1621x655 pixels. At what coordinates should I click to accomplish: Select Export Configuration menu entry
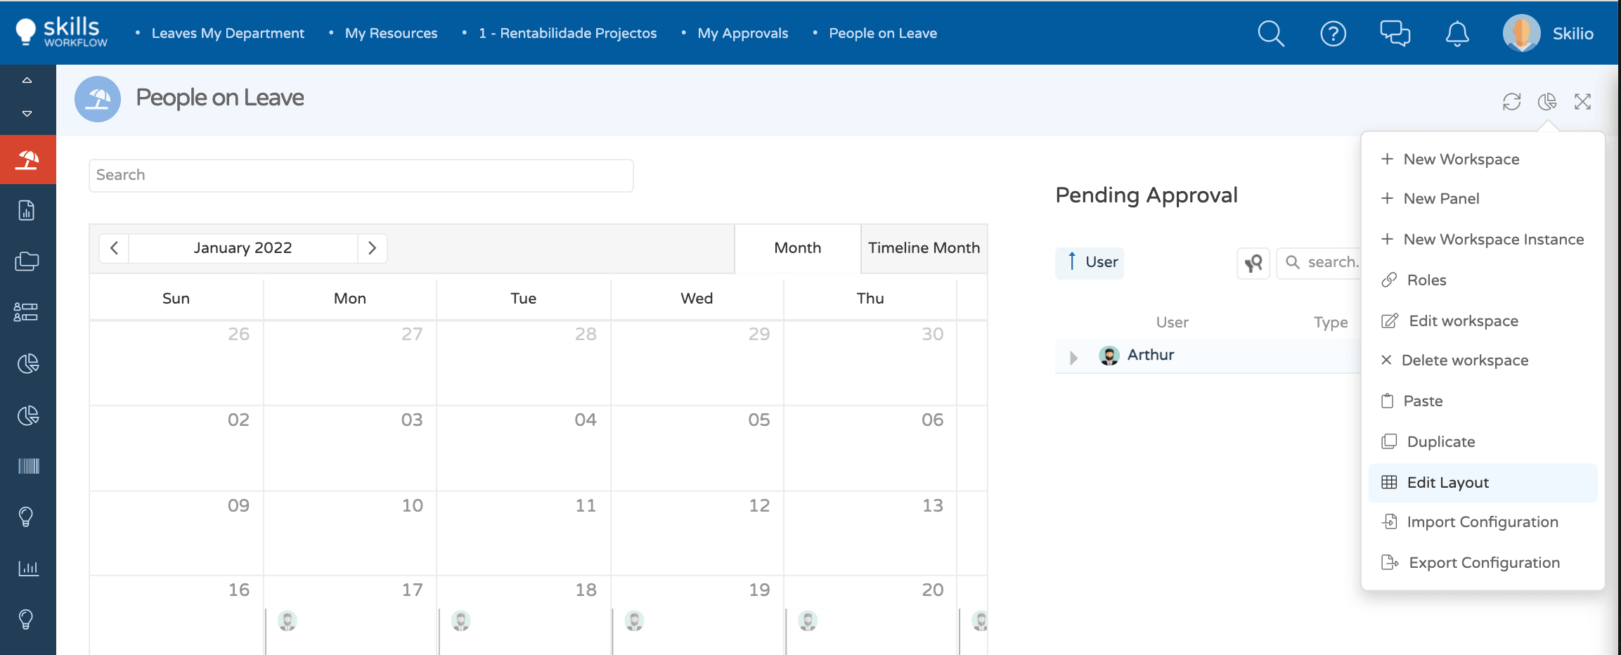(1483, 563)
